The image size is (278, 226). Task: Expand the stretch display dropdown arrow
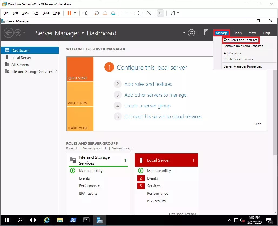point(178,13)
